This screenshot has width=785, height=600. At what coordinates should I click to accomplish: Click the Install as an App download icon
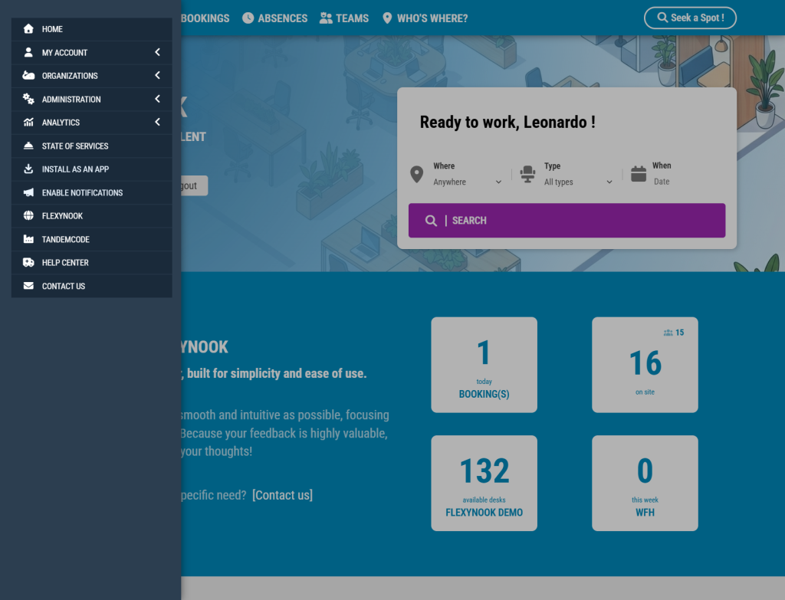click(x=28, y=169)
